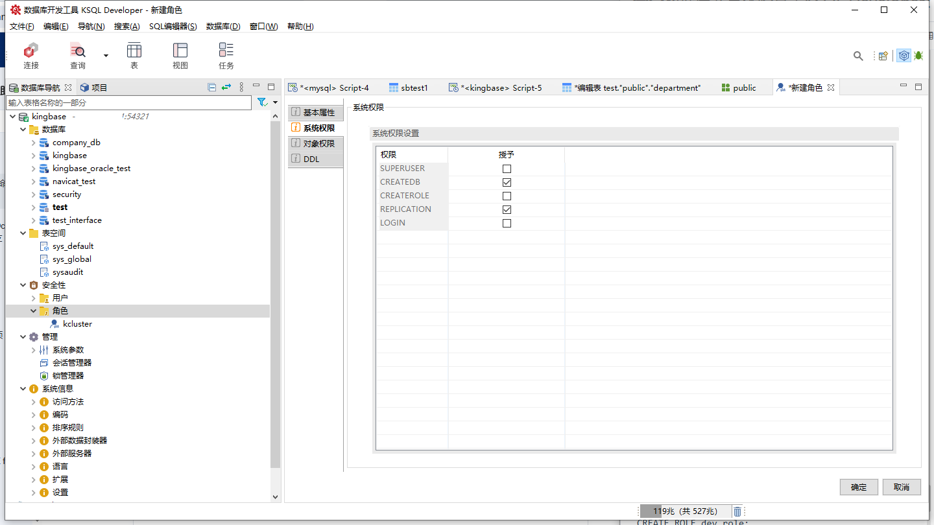934x525 pixels.
Task: Click the 锁管理器 lock manager icon
Action: (x=44, y=376)
